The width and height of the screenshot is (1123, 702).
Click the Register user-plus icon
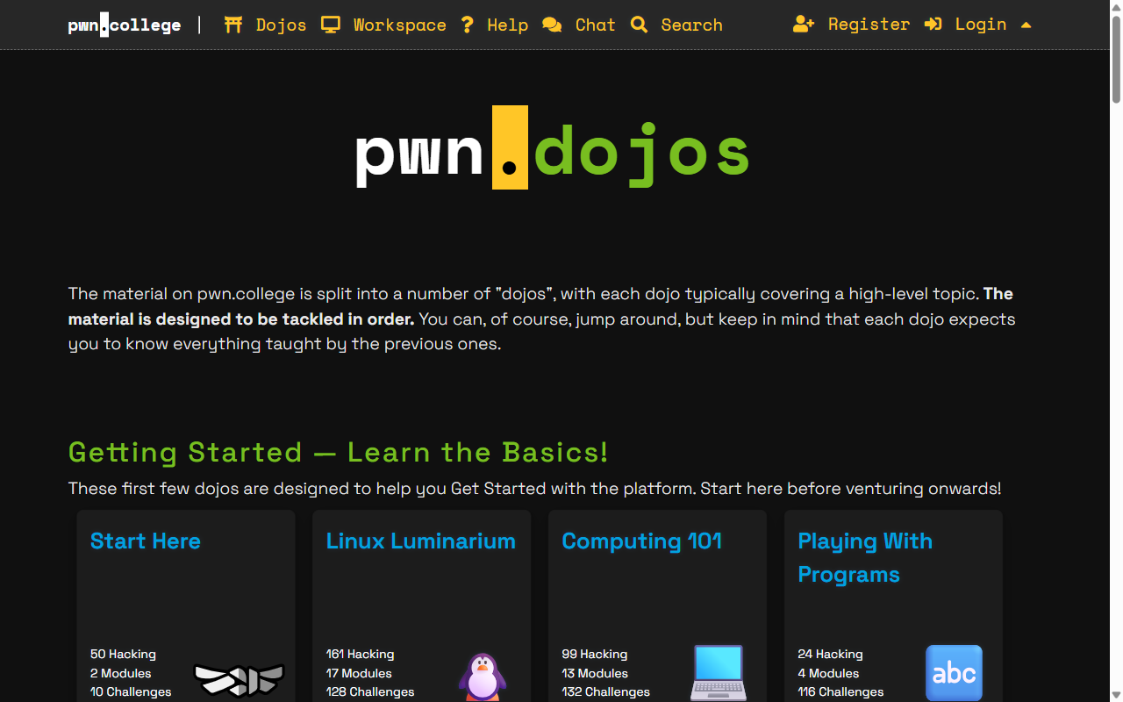point(804,25)
